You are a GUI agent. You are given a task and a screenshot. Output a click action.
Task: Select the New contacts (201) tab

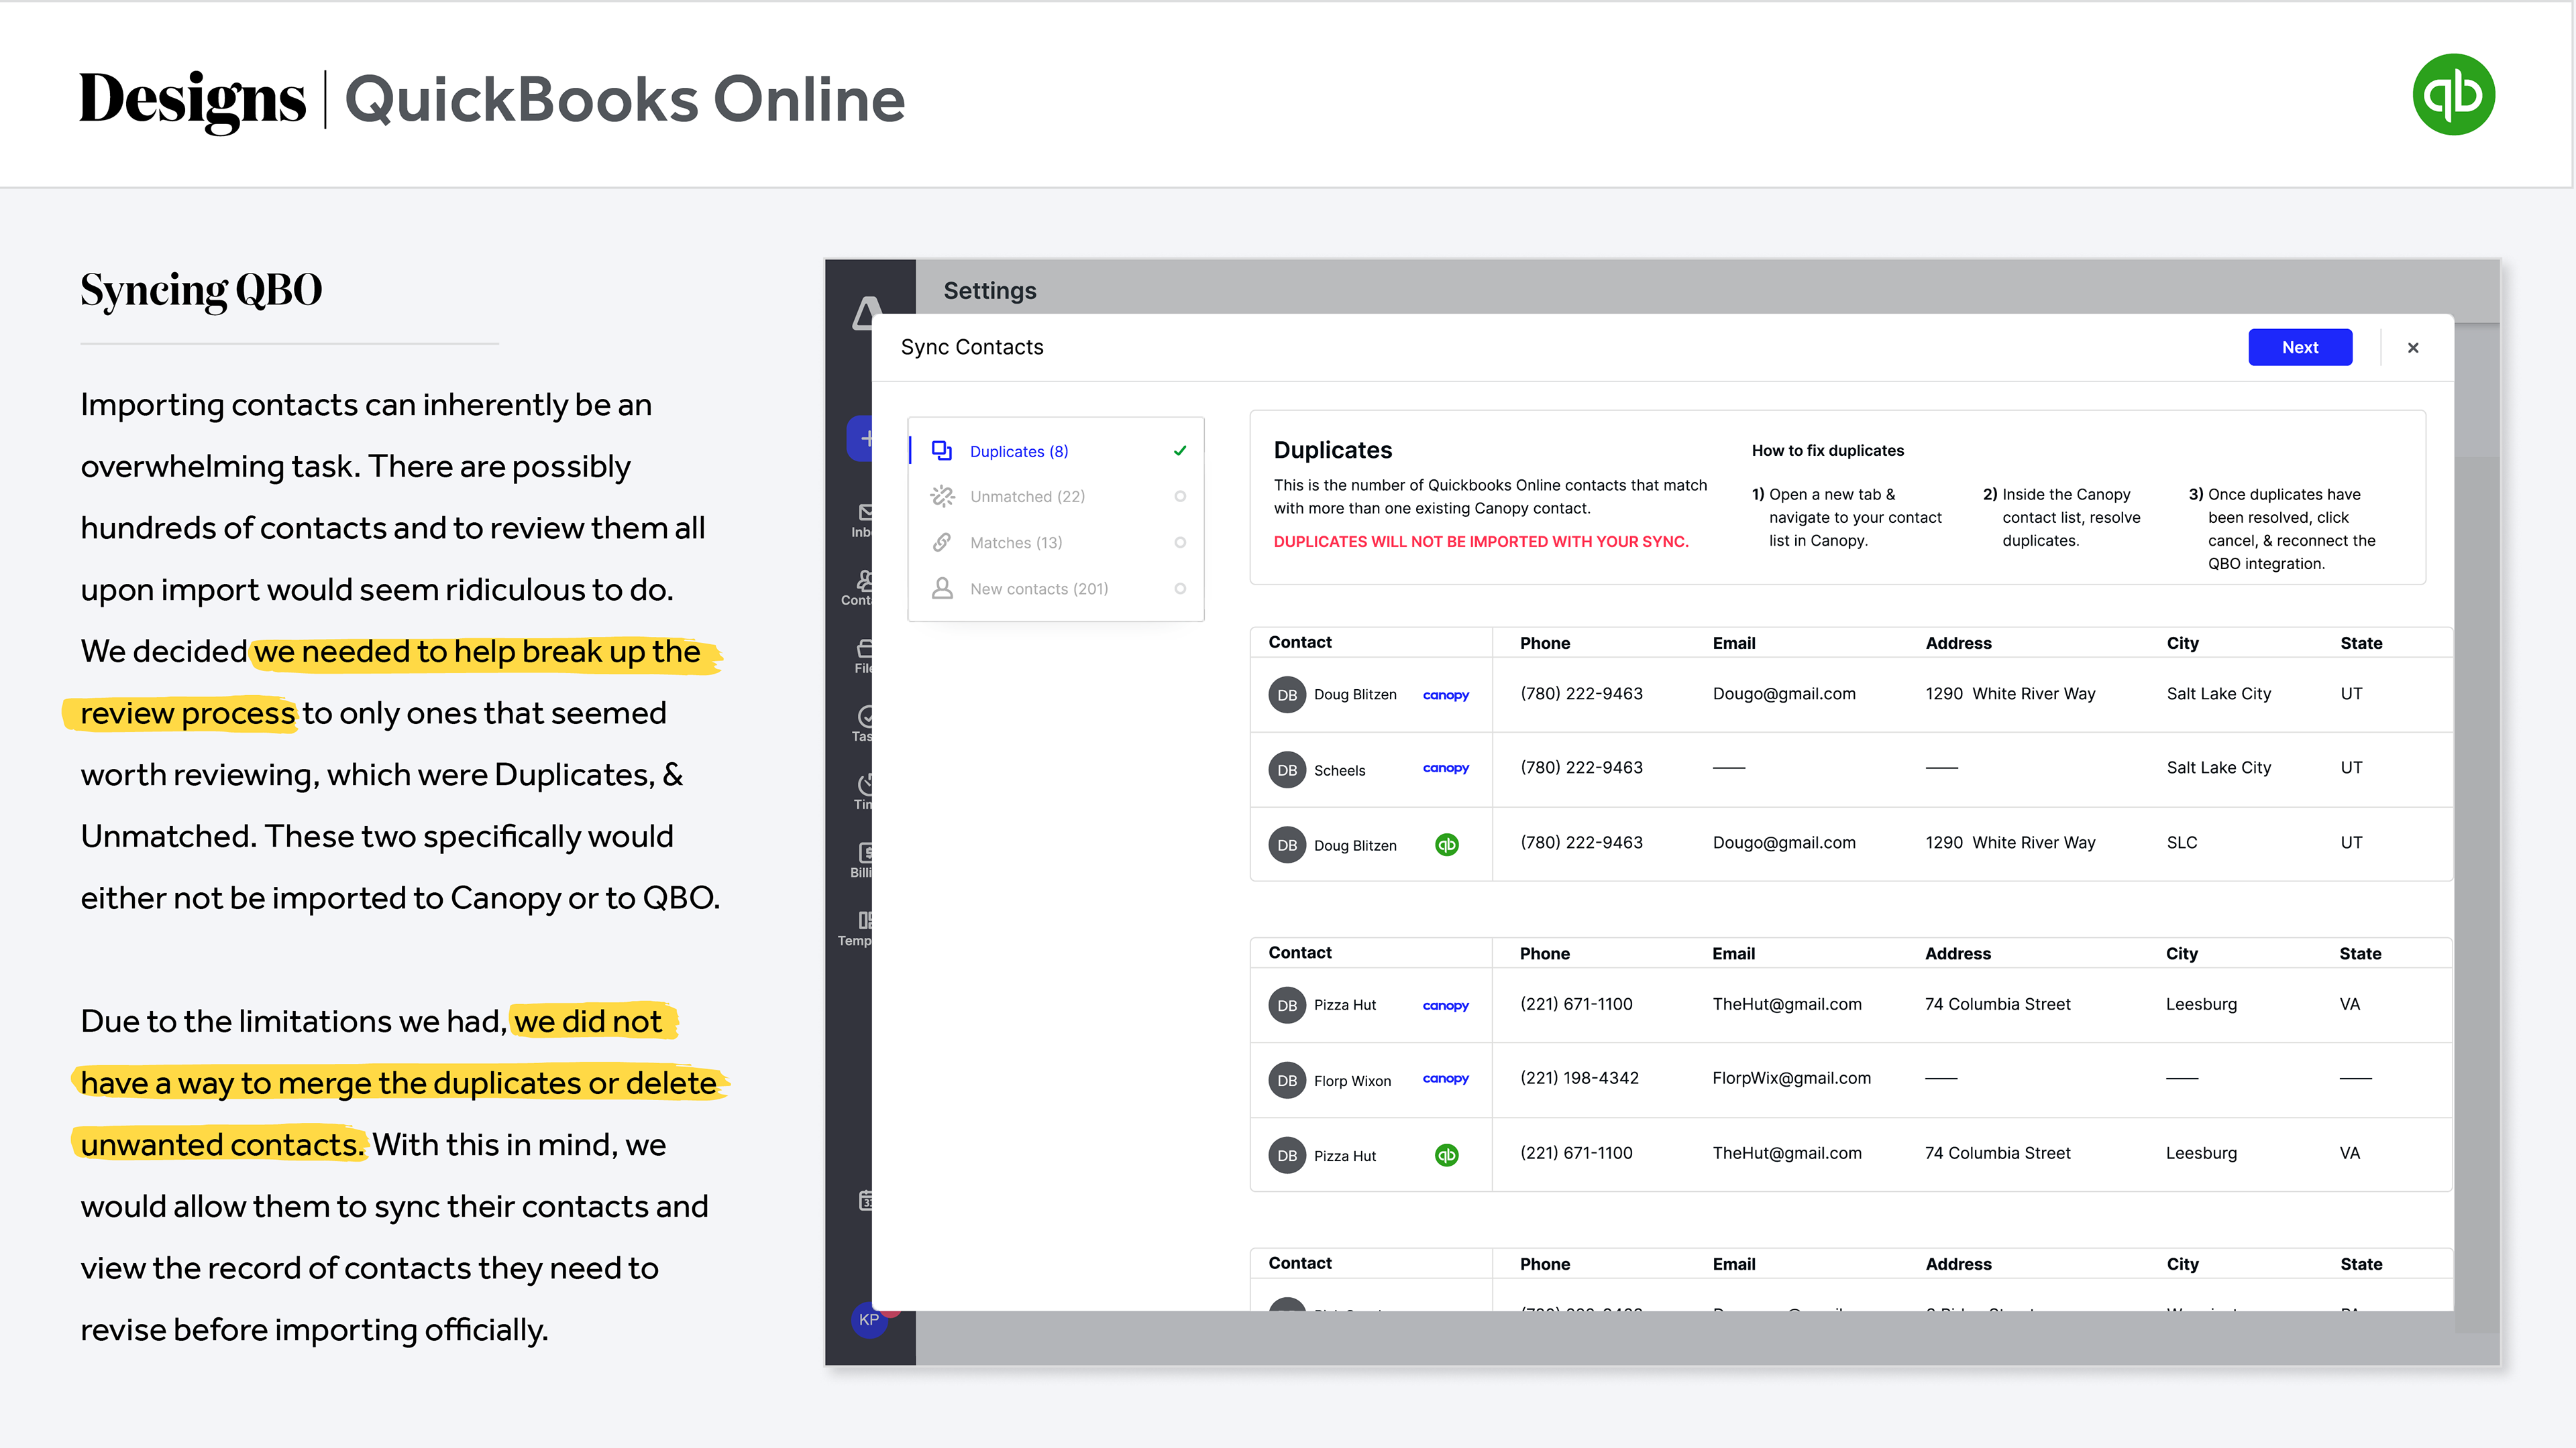pyautogui.click(x=1056, y=589)
